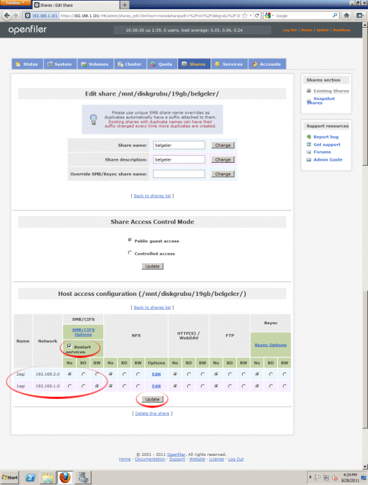Open the Firefox menu dropdown
Viewport: 368px width, 485px height.
coord(15,3)
